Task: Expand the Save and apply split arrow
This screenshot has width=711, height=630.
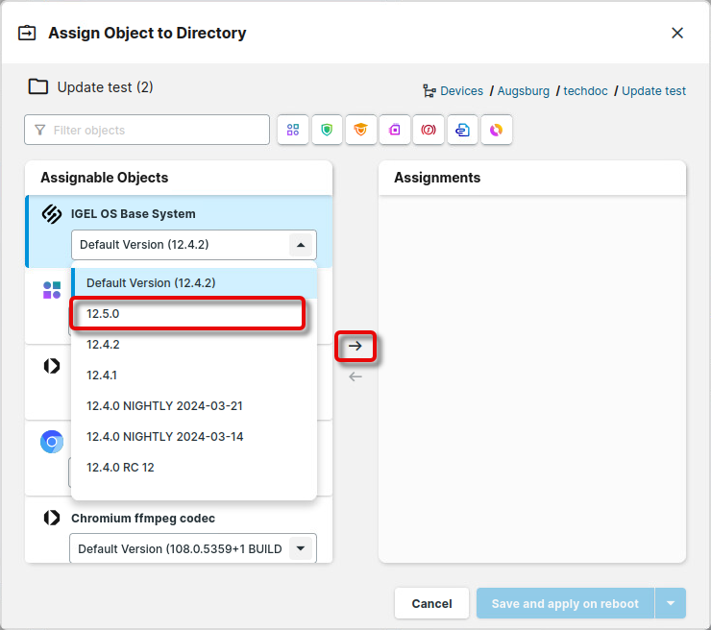Action: click(671, 604)
